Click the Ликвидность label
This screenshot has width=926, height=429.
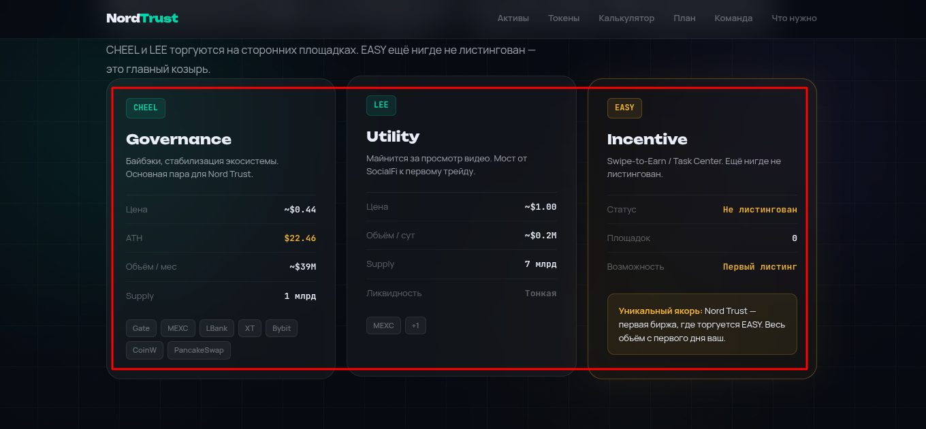pos(394,293)
